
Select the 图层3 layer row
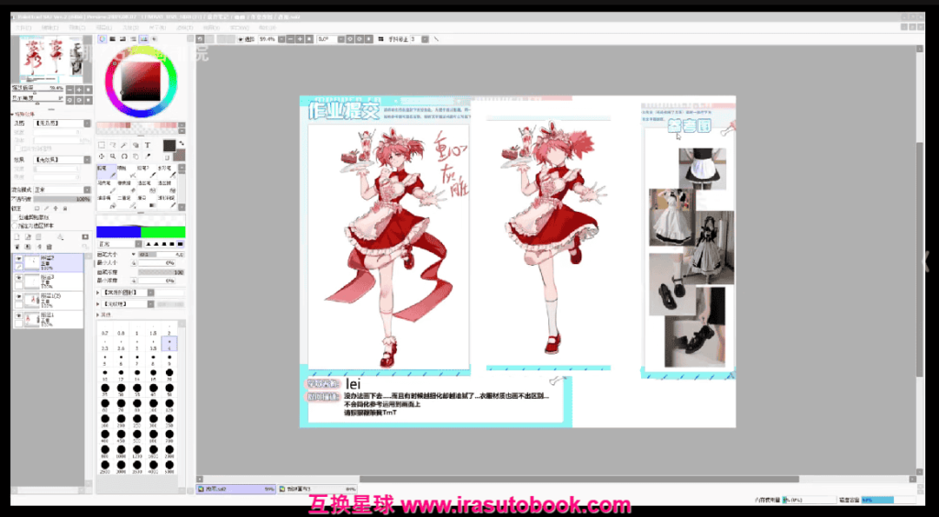point(49,281)
